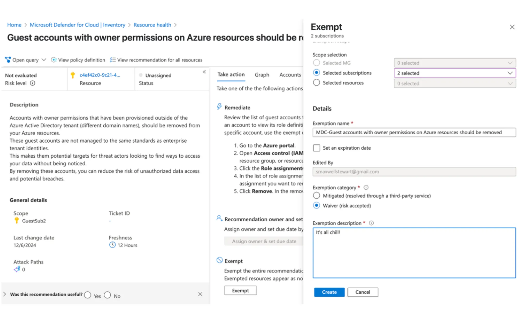
Task: Select the Selected subscriptions radio button
Action: click(x=316, y=73)
